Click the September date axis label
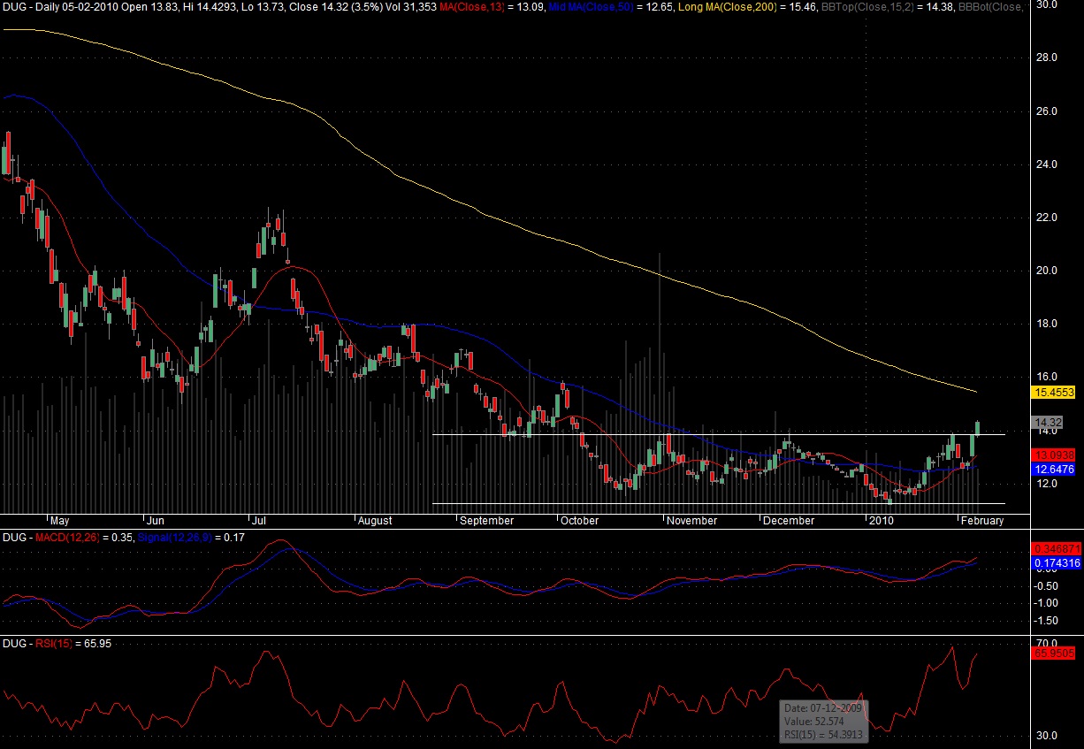The height and width of the screenshot is (749, 1084). pos(487,521)
